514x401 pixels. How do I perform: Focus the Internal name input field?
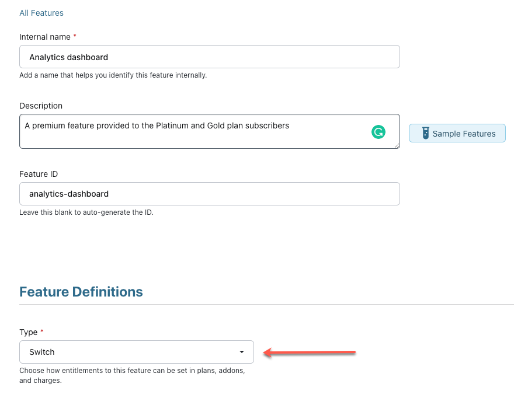tap(209, 57)
